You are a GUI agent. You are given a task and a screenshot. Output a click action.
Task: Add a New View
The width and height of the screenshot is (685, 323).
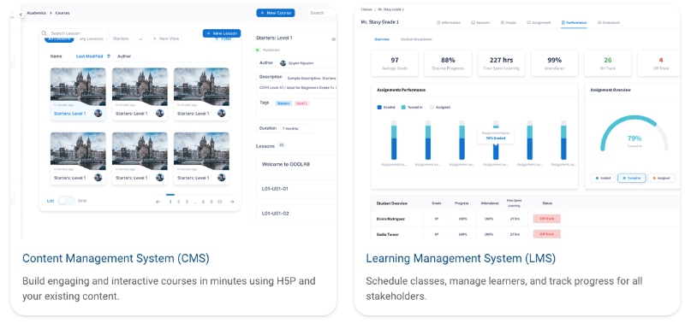coord(165,38)
